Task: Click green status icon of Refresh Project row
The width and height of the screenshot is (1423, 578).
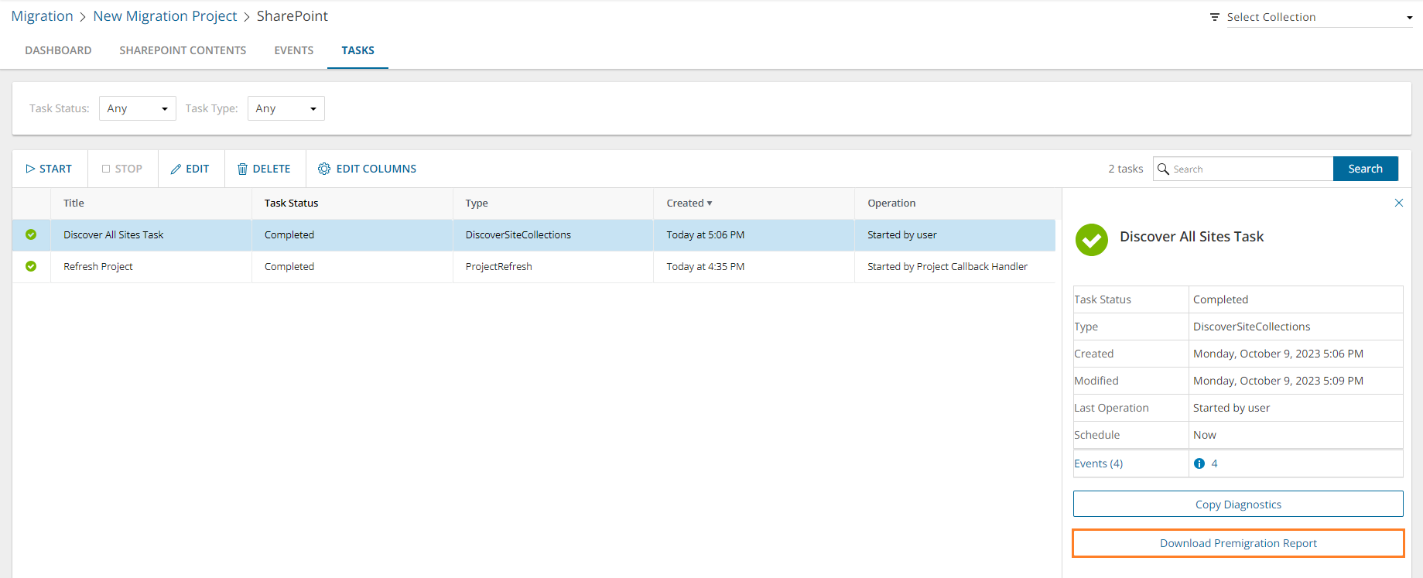Action: pyautogui.click(x=31, y=266)
